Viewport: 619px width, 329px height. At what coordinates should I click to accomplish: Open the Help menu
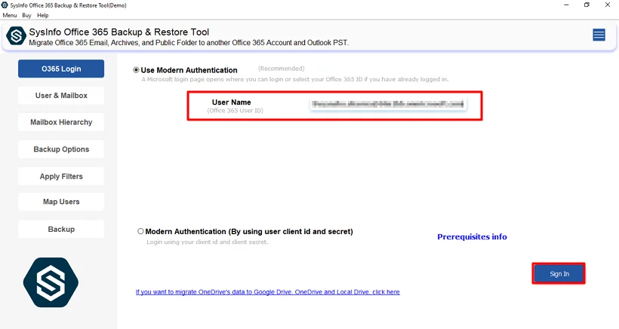pos(42,15)
